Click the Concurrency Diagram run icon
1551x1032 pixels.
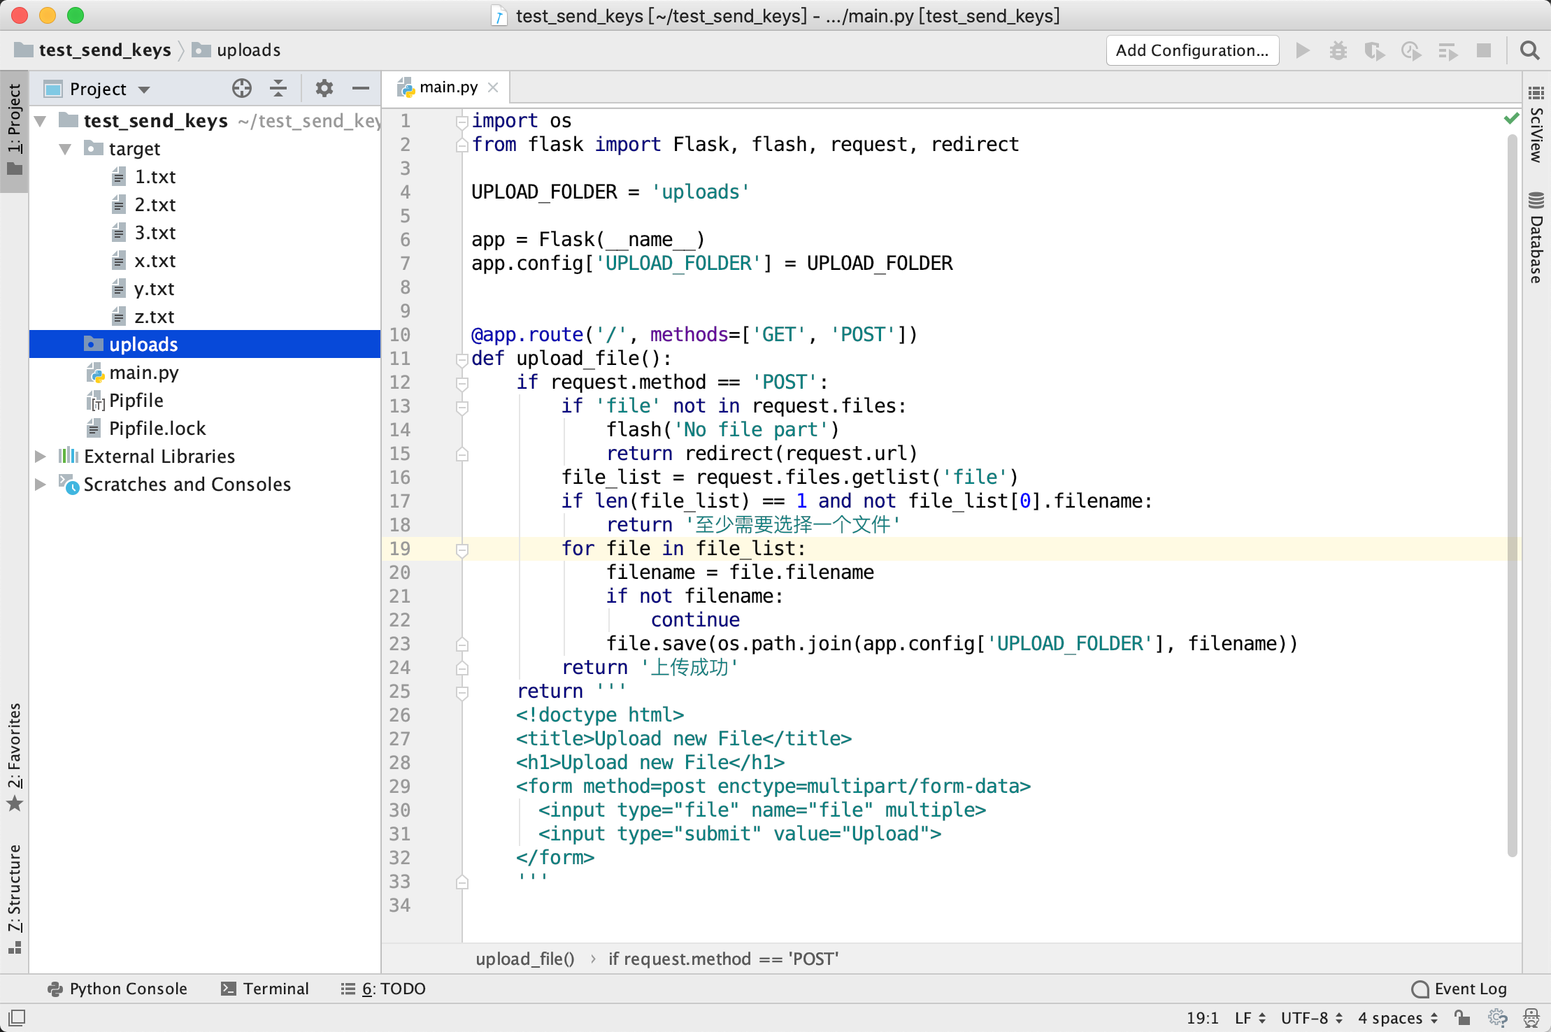[1448, 50]
